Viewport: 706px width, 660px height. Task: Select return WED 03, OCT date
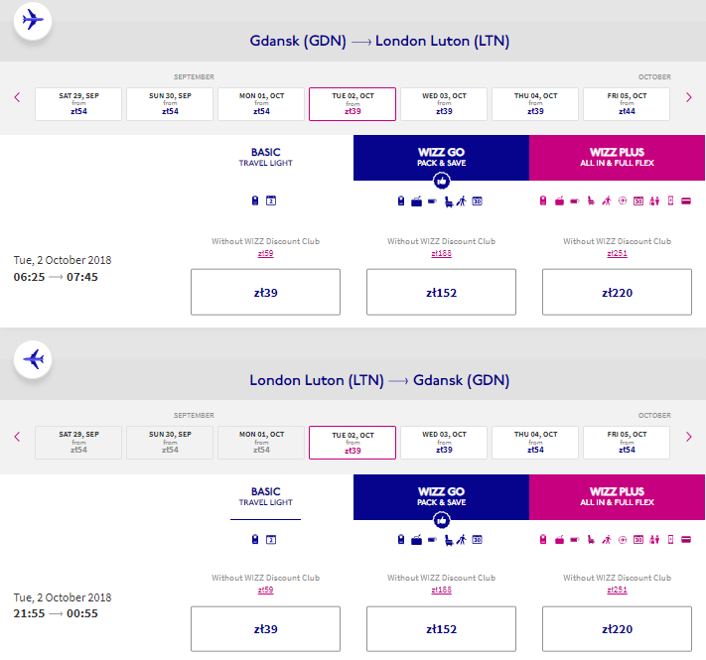444,443
